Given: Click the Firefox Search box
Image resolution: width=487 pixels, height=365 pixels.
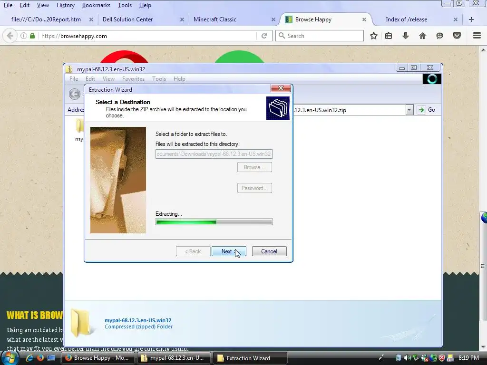Looking at the screenshot, I should (x=319, y=36).
